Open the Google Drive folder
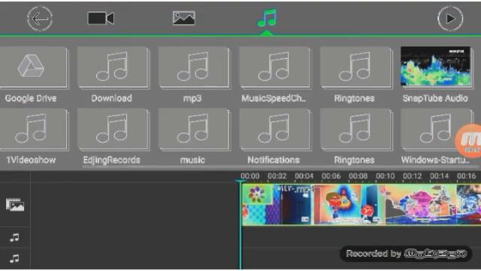The width and height of the screenshot is (481, 271). coord(34,67)
